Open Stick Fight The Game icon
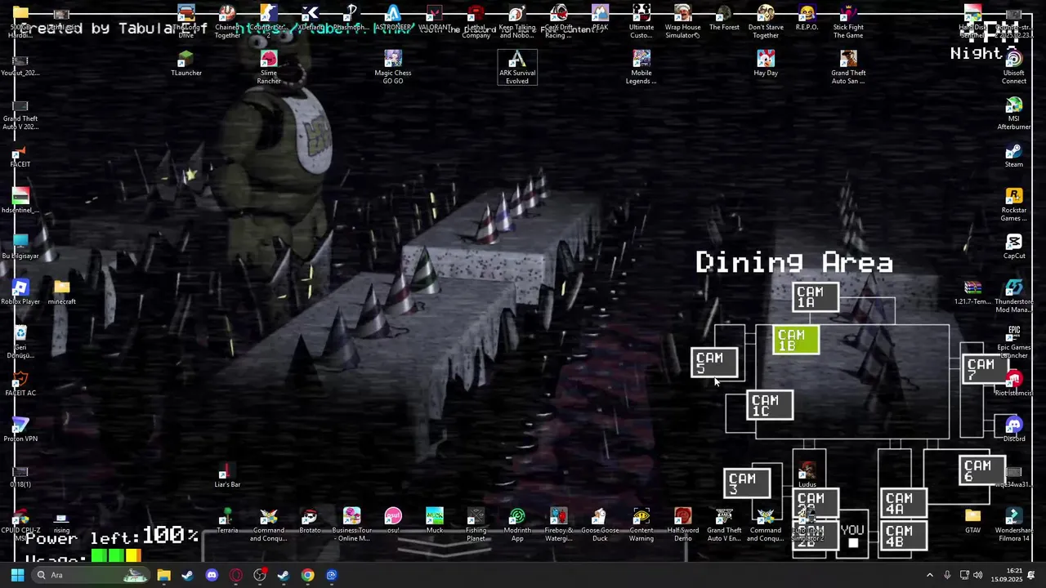This screenshot has height=588, width=1046. (848, 21)
